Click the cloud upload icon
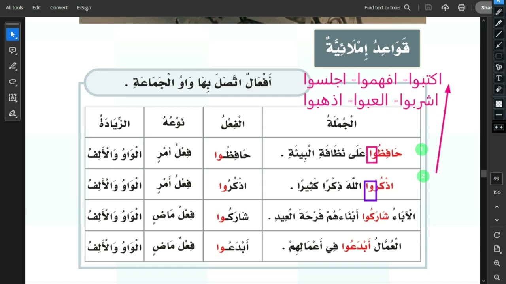This screenshot has height=284, width=506. 445,7
